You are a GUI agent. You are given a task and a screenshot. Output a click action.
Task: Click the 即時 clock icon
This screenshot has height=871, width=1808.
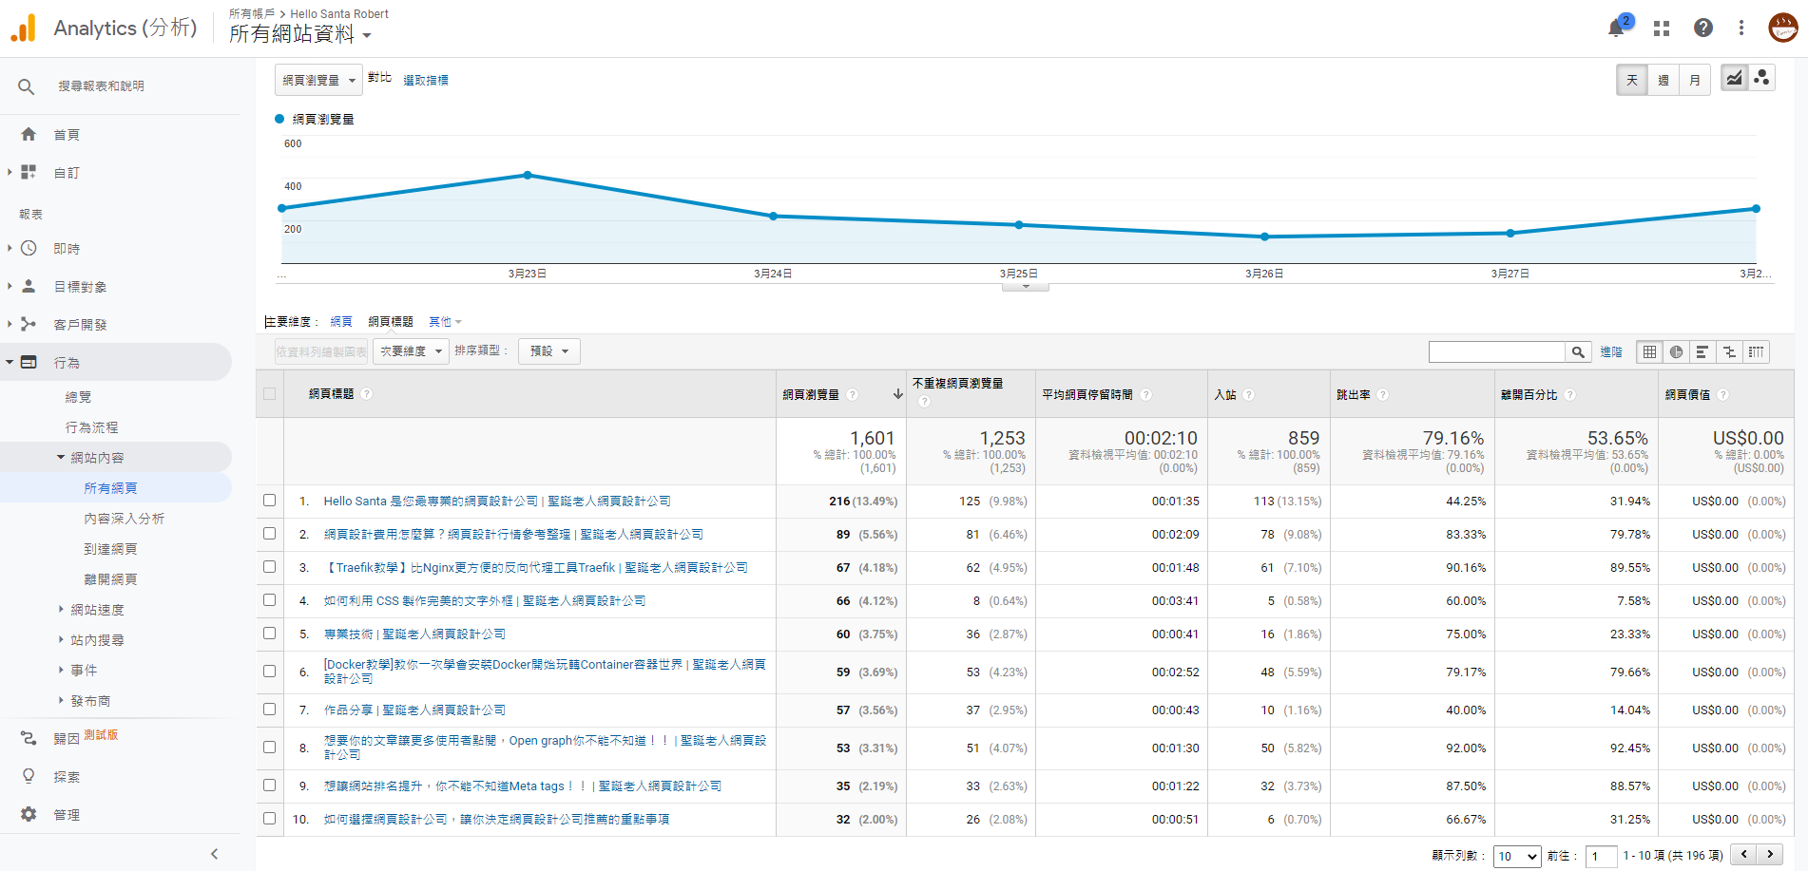(29, 248)
